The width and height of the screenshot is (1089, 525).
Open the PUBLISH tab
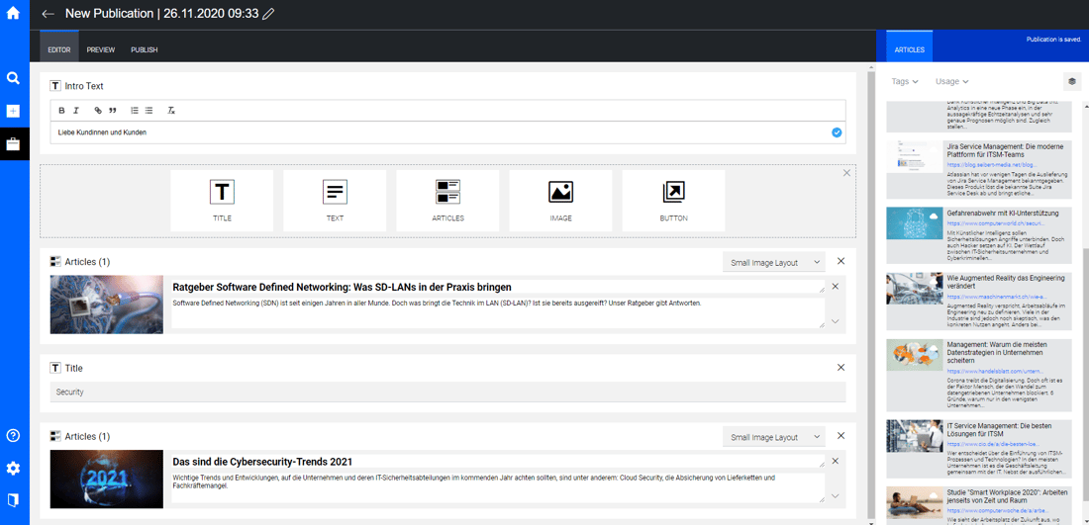click(x=145, y=50)
